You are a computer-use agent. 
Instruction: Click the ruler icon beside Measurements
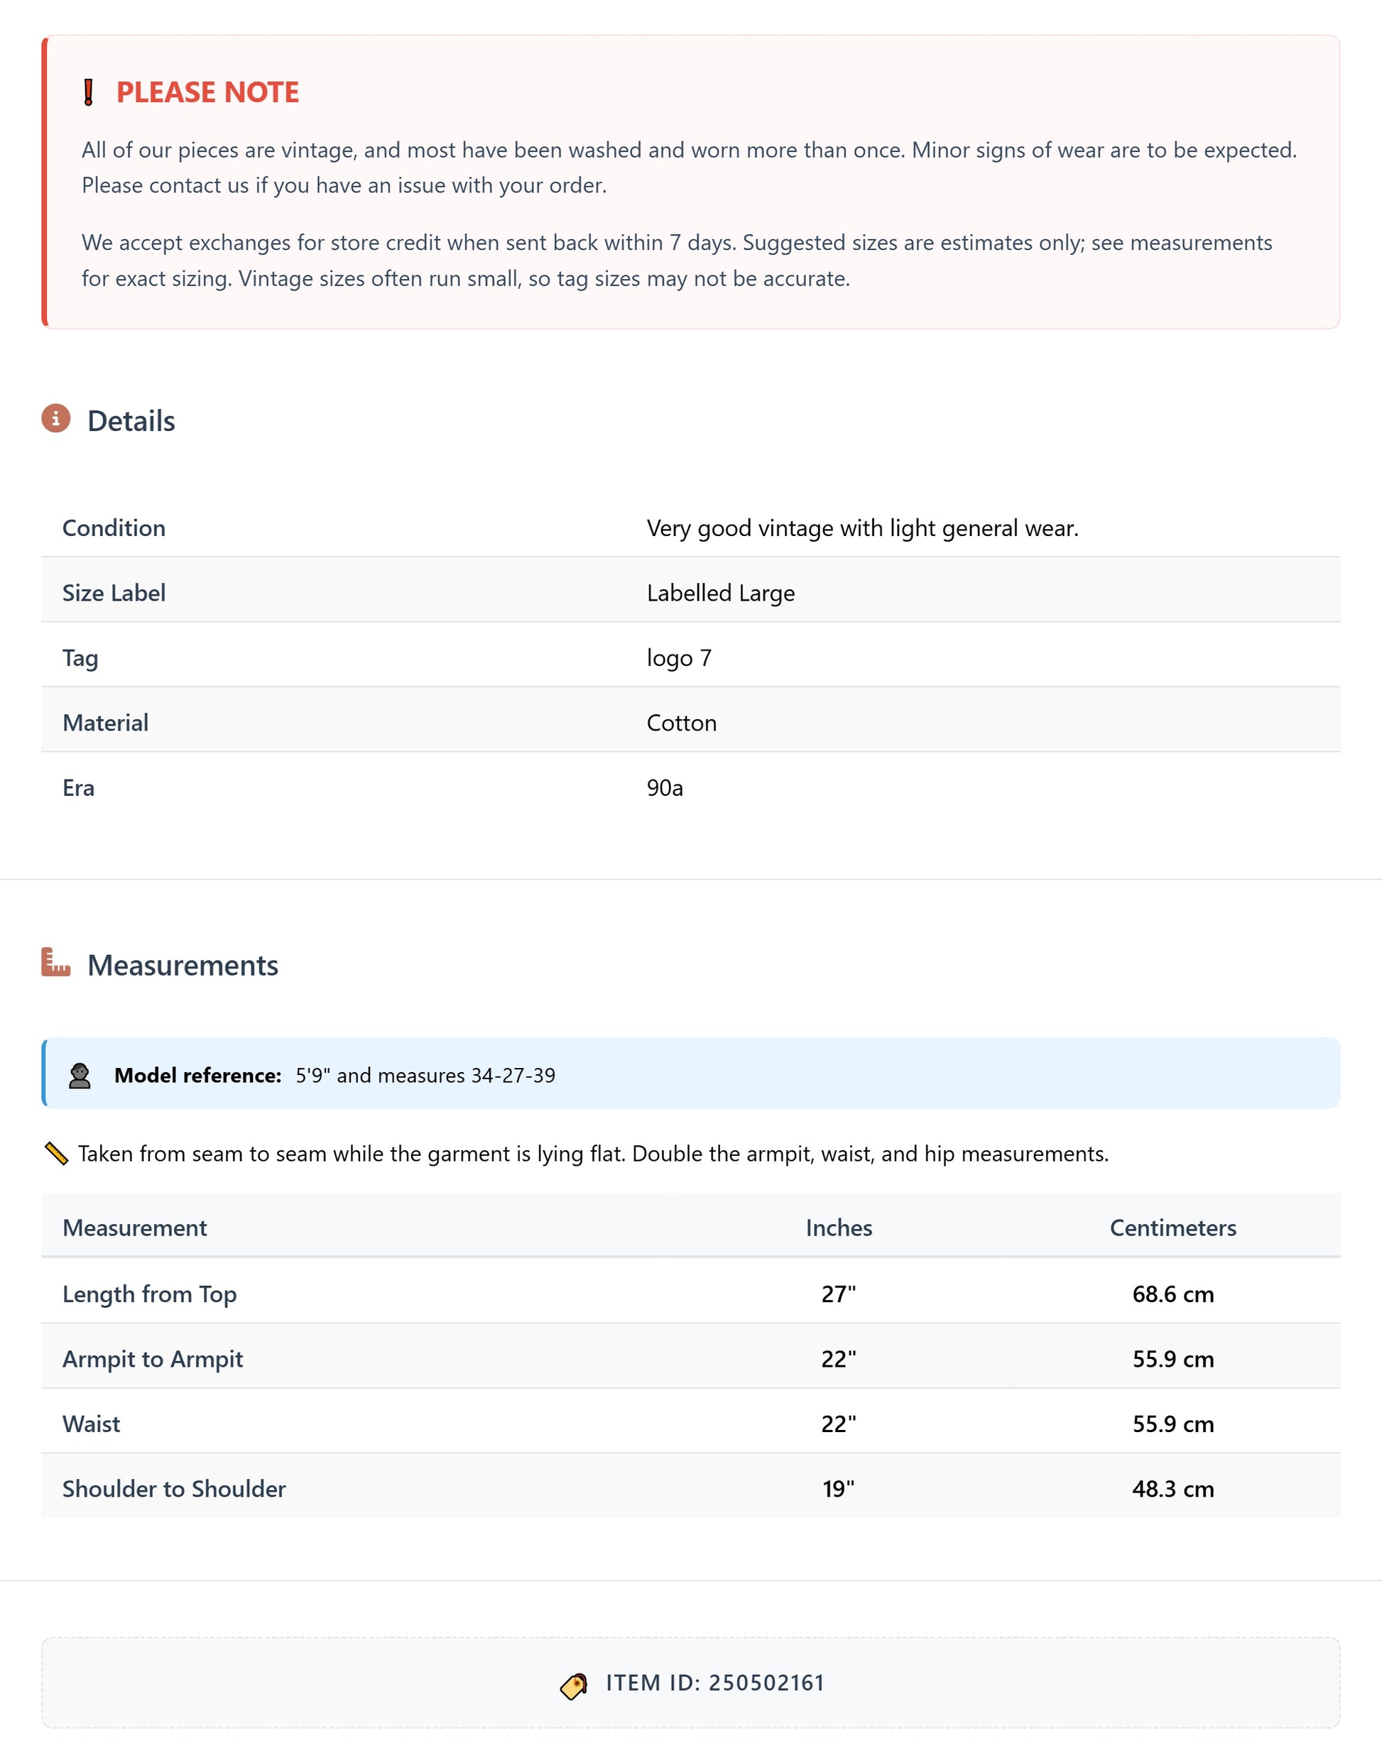[x=56, y=962]
